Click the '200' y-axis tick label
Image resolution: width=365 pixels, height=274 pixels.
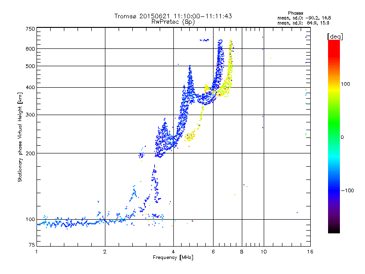coord(30,153)
